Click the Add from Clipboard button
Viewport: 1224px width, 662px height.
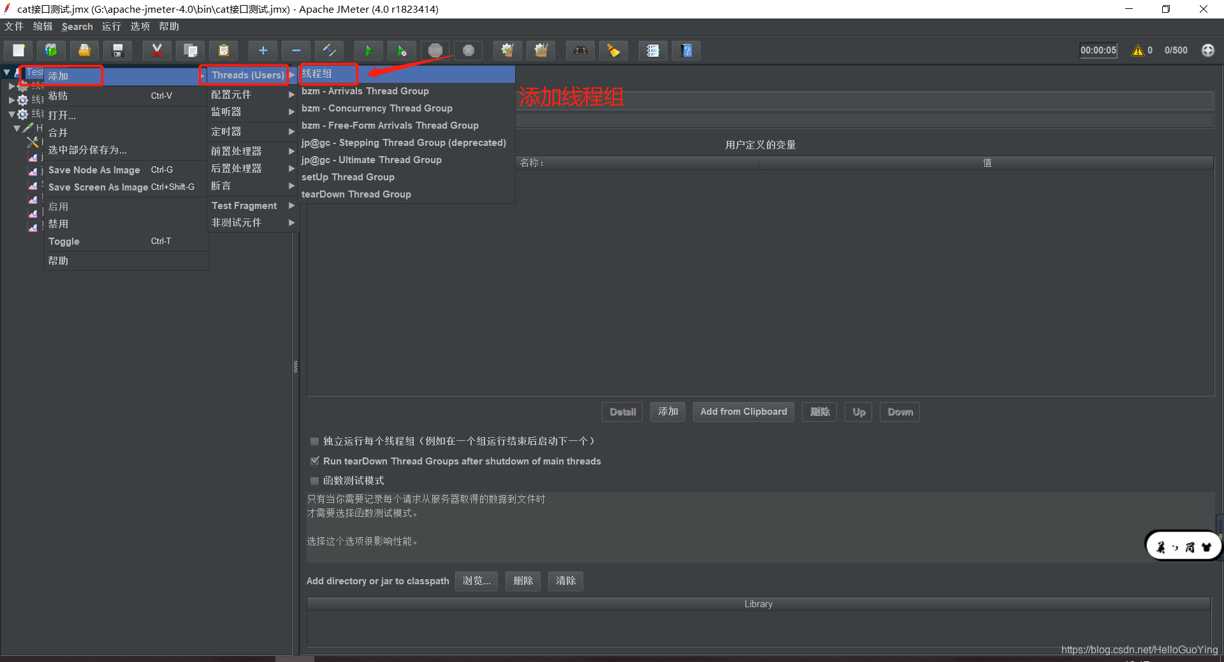pyautogui.click(x=743, y=412)
